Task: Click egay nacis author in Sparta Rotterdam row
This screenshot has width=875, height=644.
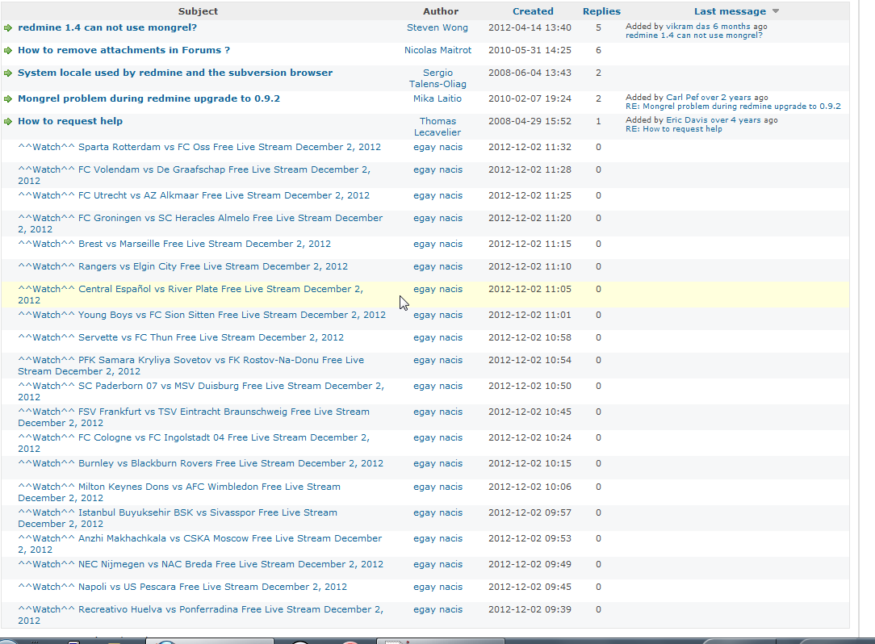Action: (437, 147)
